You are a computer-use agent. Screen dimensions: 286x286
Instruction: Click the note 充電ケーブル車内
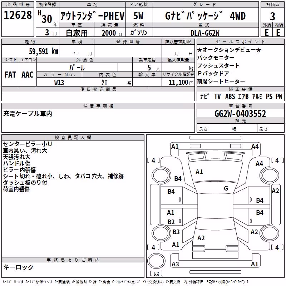coord(28,114)
